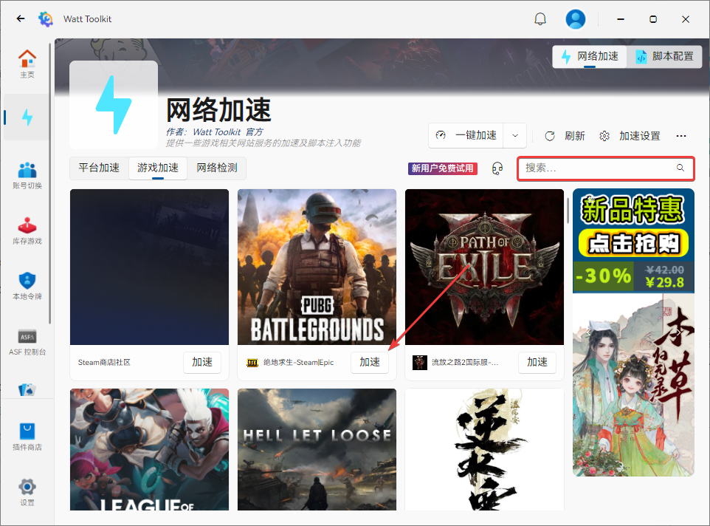Open the user avatar profile
Viewport: 710px width, 526px height.
pyautogui.click(x=576, y=18)
